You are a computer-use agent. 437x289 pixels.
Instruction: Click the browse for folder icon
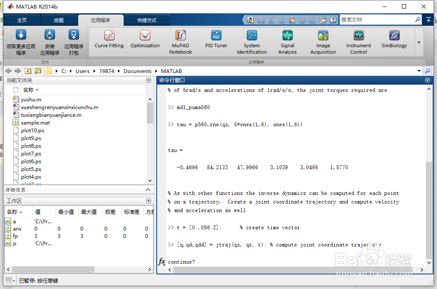pos(38,71)
